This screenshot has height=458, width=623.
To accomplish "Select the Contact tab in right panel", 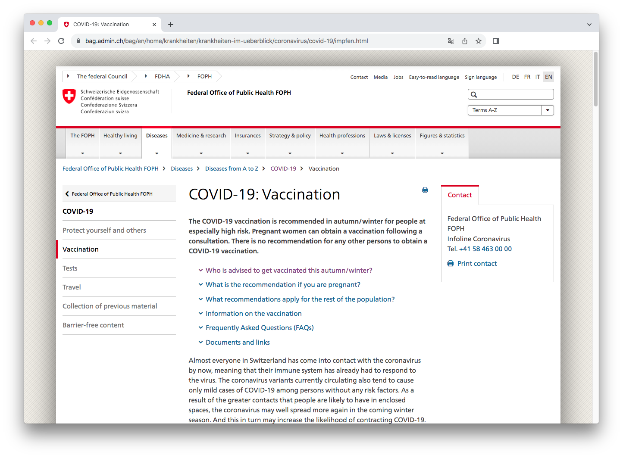I will [x=460, y=195].
